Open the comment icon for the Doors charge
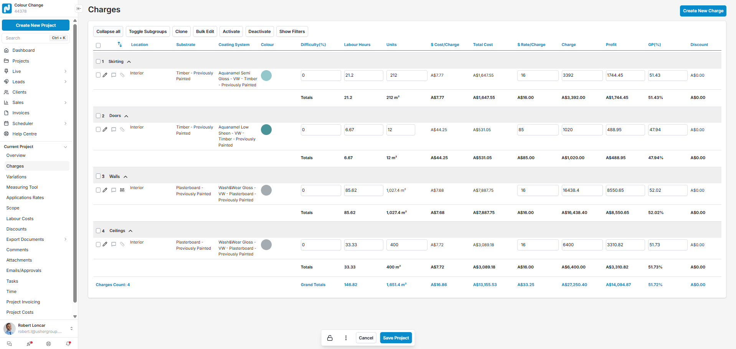This screenshot has width=736, height=349. click(x=114, y=130)
